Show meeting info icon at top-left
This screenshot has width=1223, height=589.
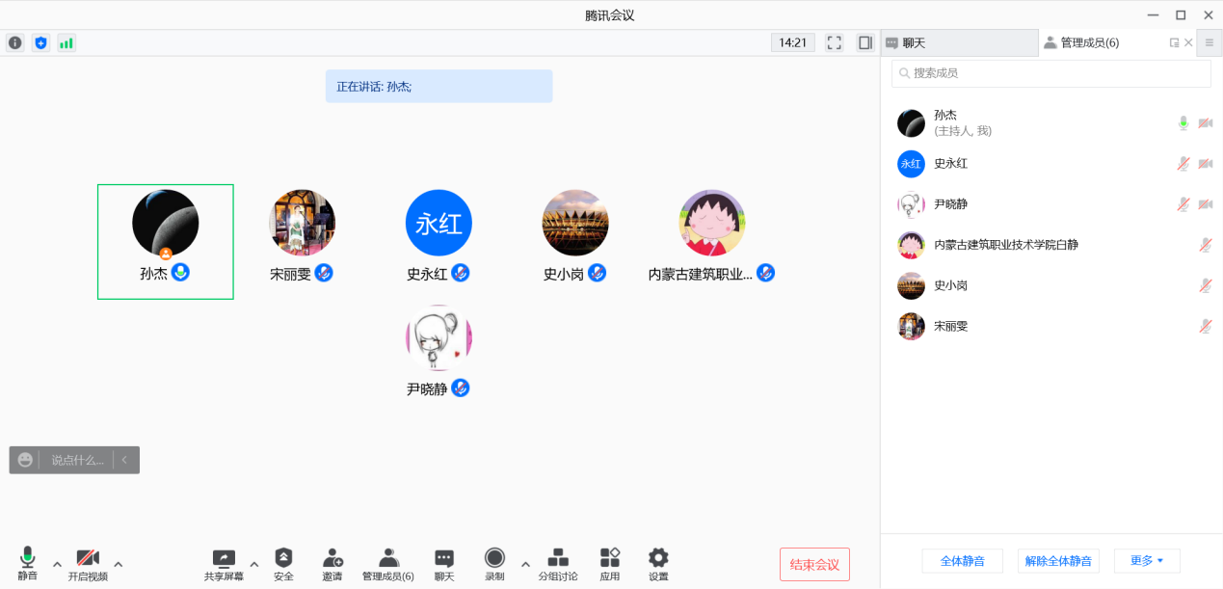coord(15,42)
